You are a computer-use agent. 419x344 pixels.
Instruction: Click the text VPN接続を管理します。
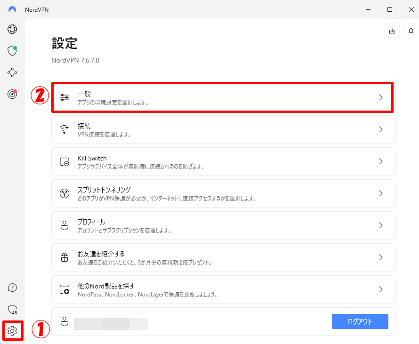pos(105,134)
